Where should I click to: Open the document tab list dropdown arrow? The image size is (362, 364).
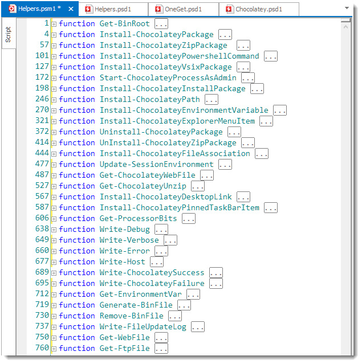347,8
